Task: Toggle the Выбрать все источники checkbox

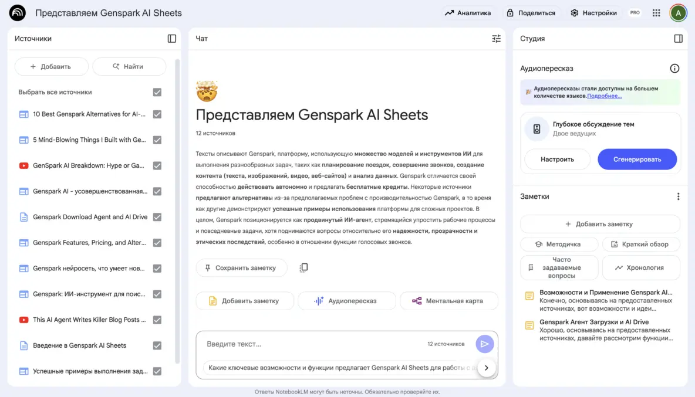Action: (x=157, y=92)
